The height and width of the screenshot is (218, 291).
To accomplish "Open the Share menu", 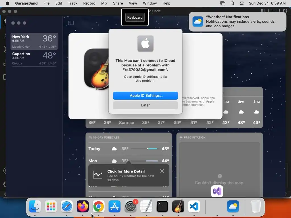I will [118, 3].
